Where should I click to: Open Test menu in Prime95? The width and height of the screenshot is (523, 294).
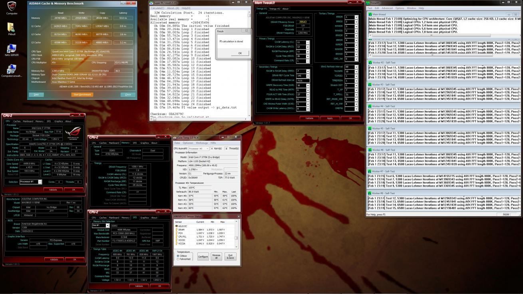click(x=370, y=8)
